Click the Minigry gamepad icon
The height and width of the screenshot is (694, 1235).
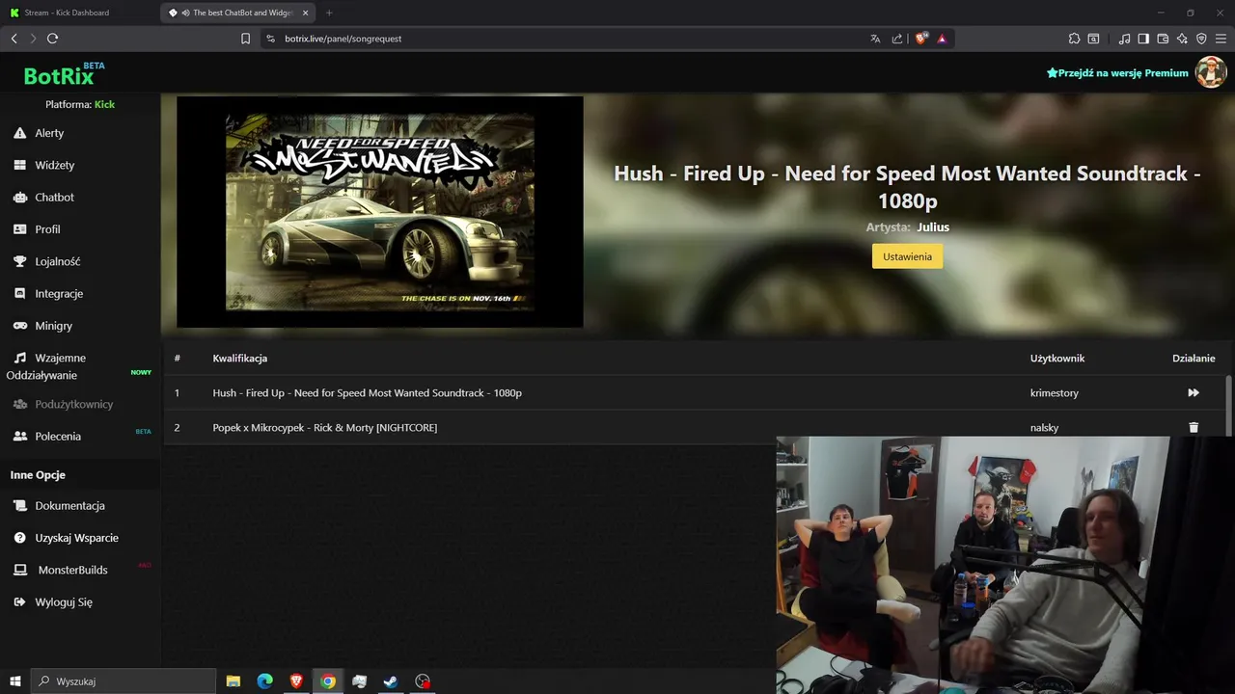coord(19,326)
